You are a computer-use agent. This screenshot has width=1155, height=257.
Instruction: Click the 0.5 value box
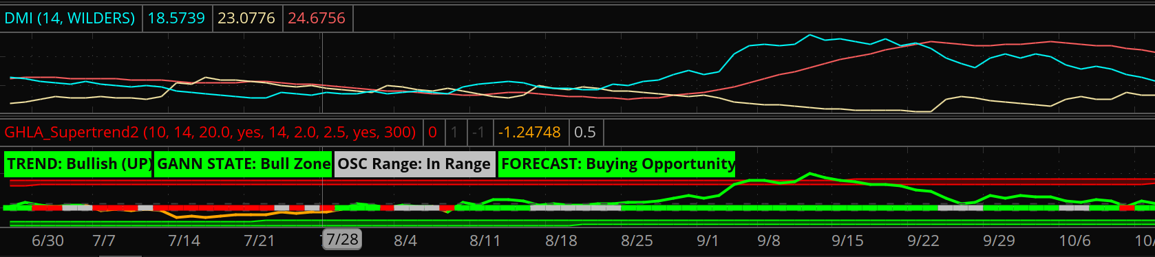click(585, 132)
